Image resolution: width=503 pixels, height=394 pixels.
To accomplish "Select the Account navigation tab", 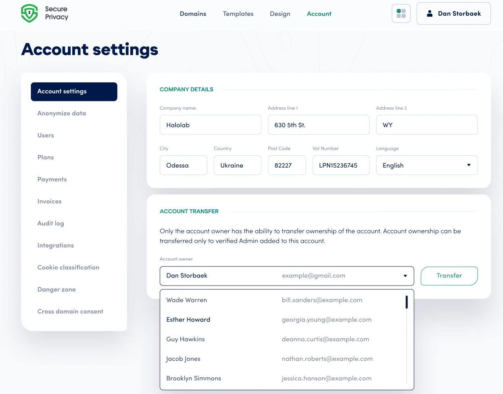I will tap(319, 14).
